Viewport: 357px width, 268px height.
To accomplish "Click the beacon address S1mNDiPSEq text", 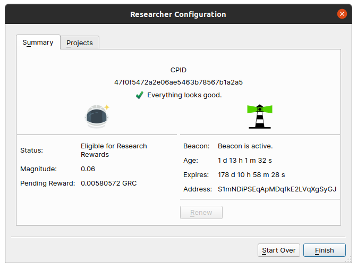I will (x=277, y=189).
